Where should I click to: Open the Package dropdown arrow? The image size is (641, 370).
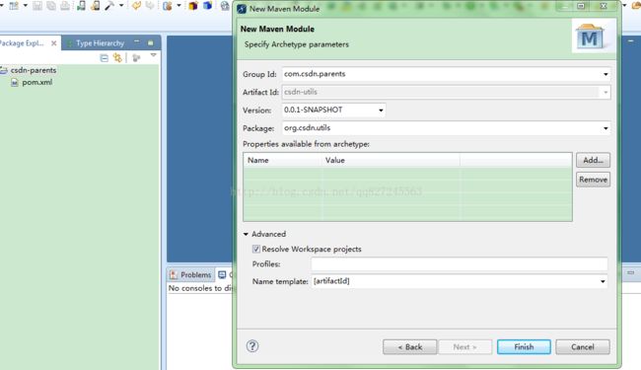pos(605,128)
